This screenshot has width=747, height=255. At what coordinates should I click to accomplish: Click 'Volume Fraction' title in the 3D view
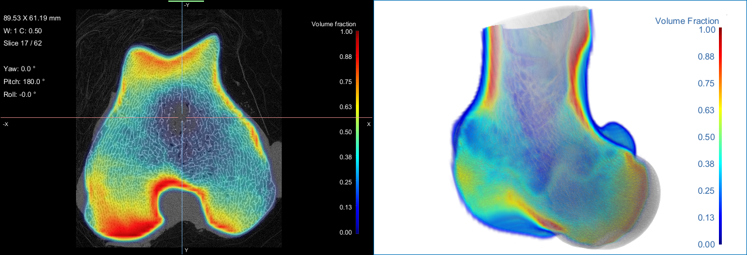click(x=687, y=21)
